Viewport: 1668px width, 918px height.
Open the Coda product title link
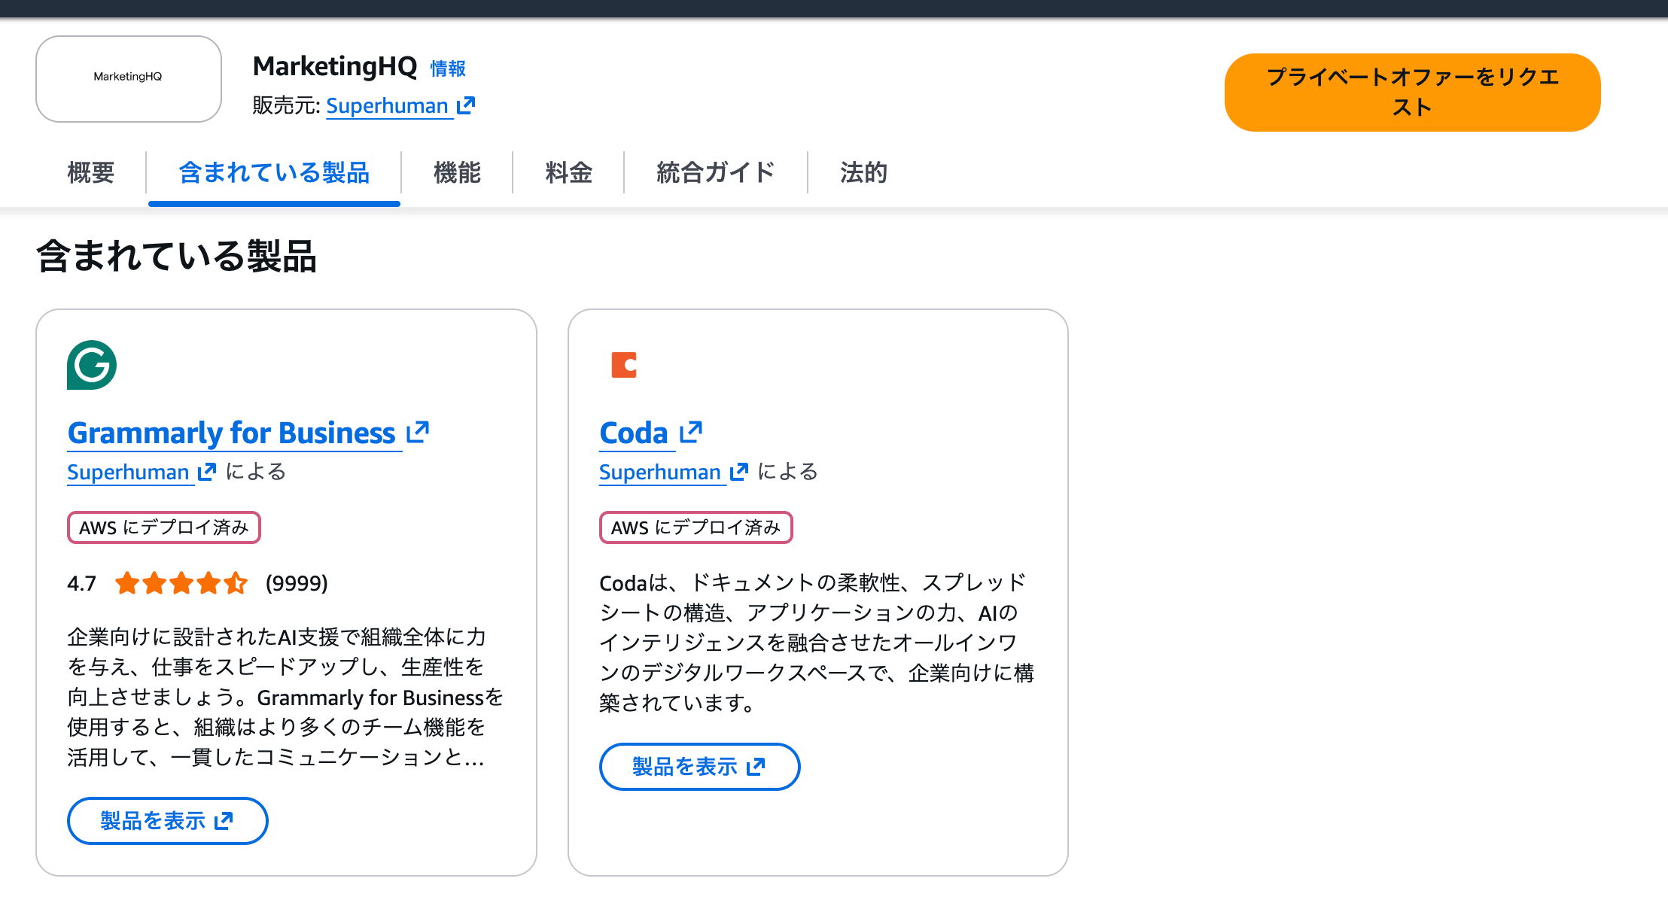click(634, 433)
